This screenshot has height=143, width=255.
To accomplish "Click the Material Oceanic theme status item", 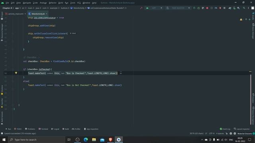I will point(245,133).
